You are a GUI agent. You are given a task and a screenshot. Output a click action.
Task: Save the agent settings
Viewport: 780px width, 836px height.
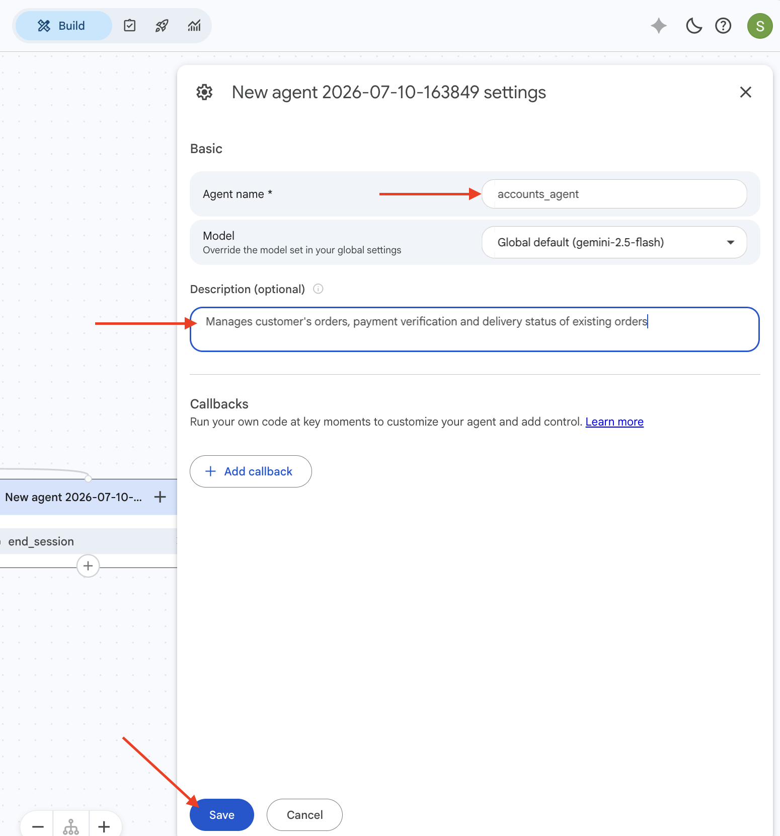[222, 814]
